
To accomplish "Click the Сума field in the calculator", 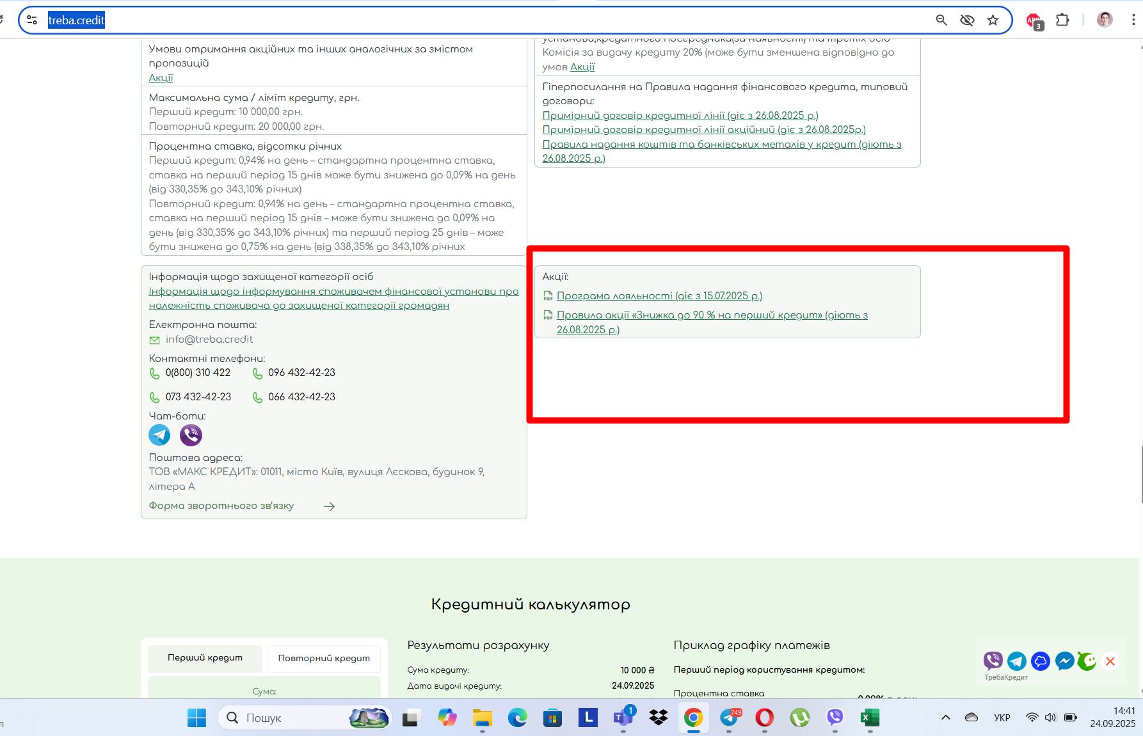I will point(264,688).
